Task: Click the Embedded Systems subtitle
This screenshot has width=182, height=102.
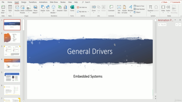Action: click(88, 76)
